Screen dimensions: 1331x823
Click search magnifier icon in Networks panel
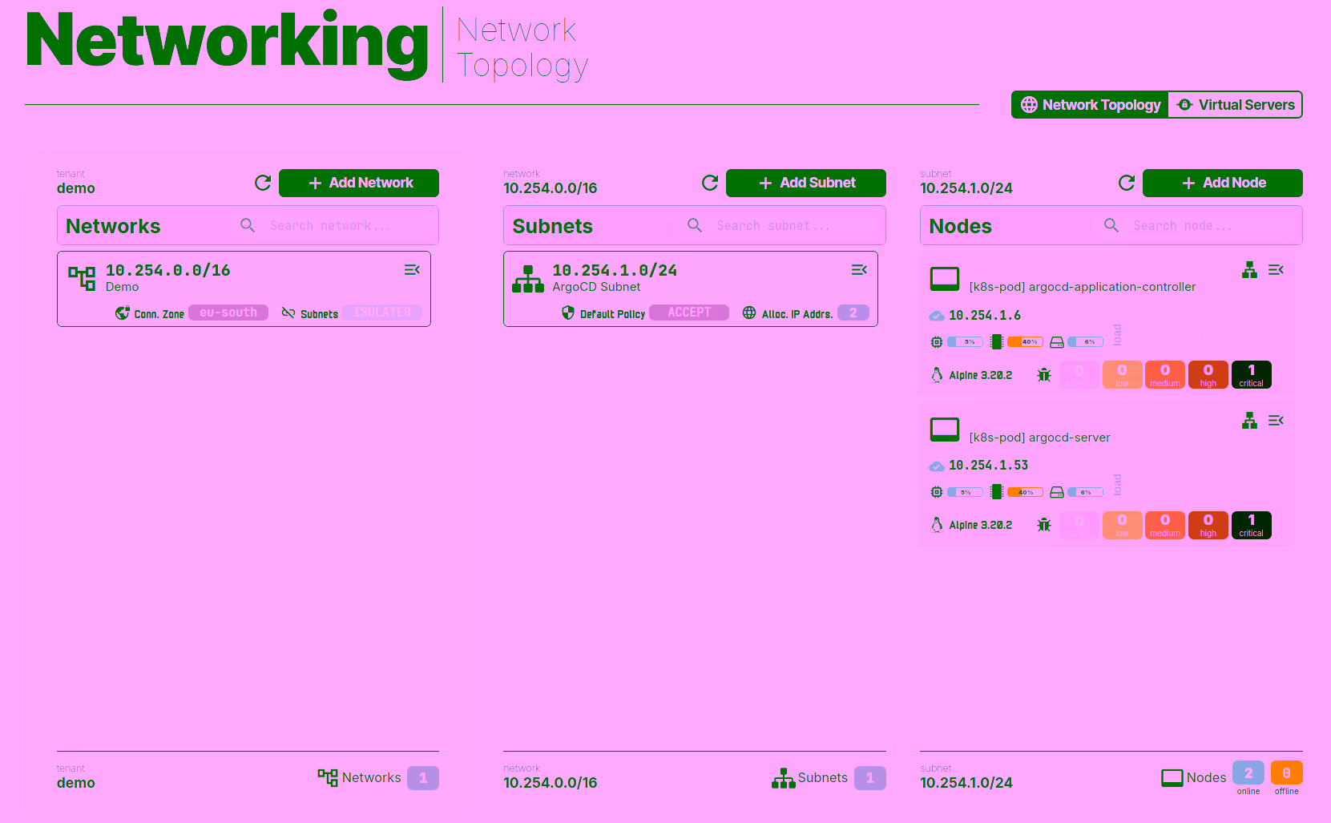tap(248, 226)
